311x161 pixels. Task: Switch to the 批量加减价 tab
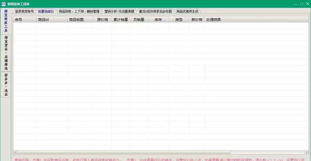[x=46, y=11]
